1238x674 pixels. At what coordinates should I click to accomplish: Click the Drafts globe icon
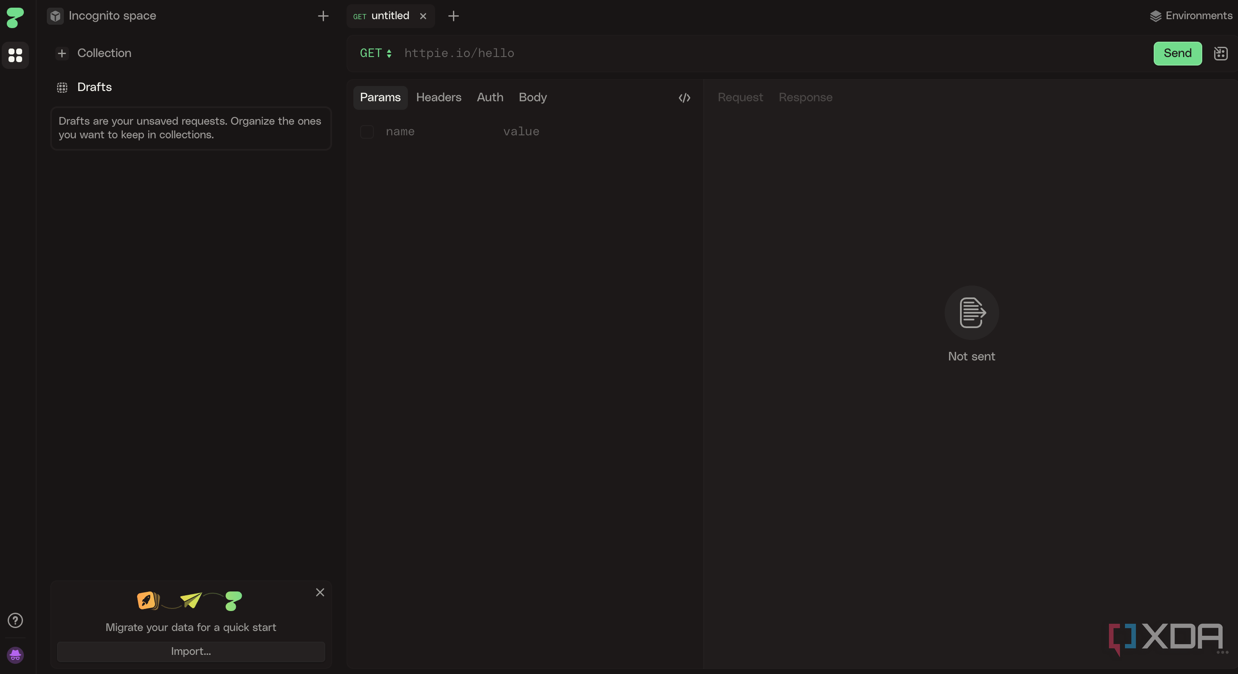(62, 87)
